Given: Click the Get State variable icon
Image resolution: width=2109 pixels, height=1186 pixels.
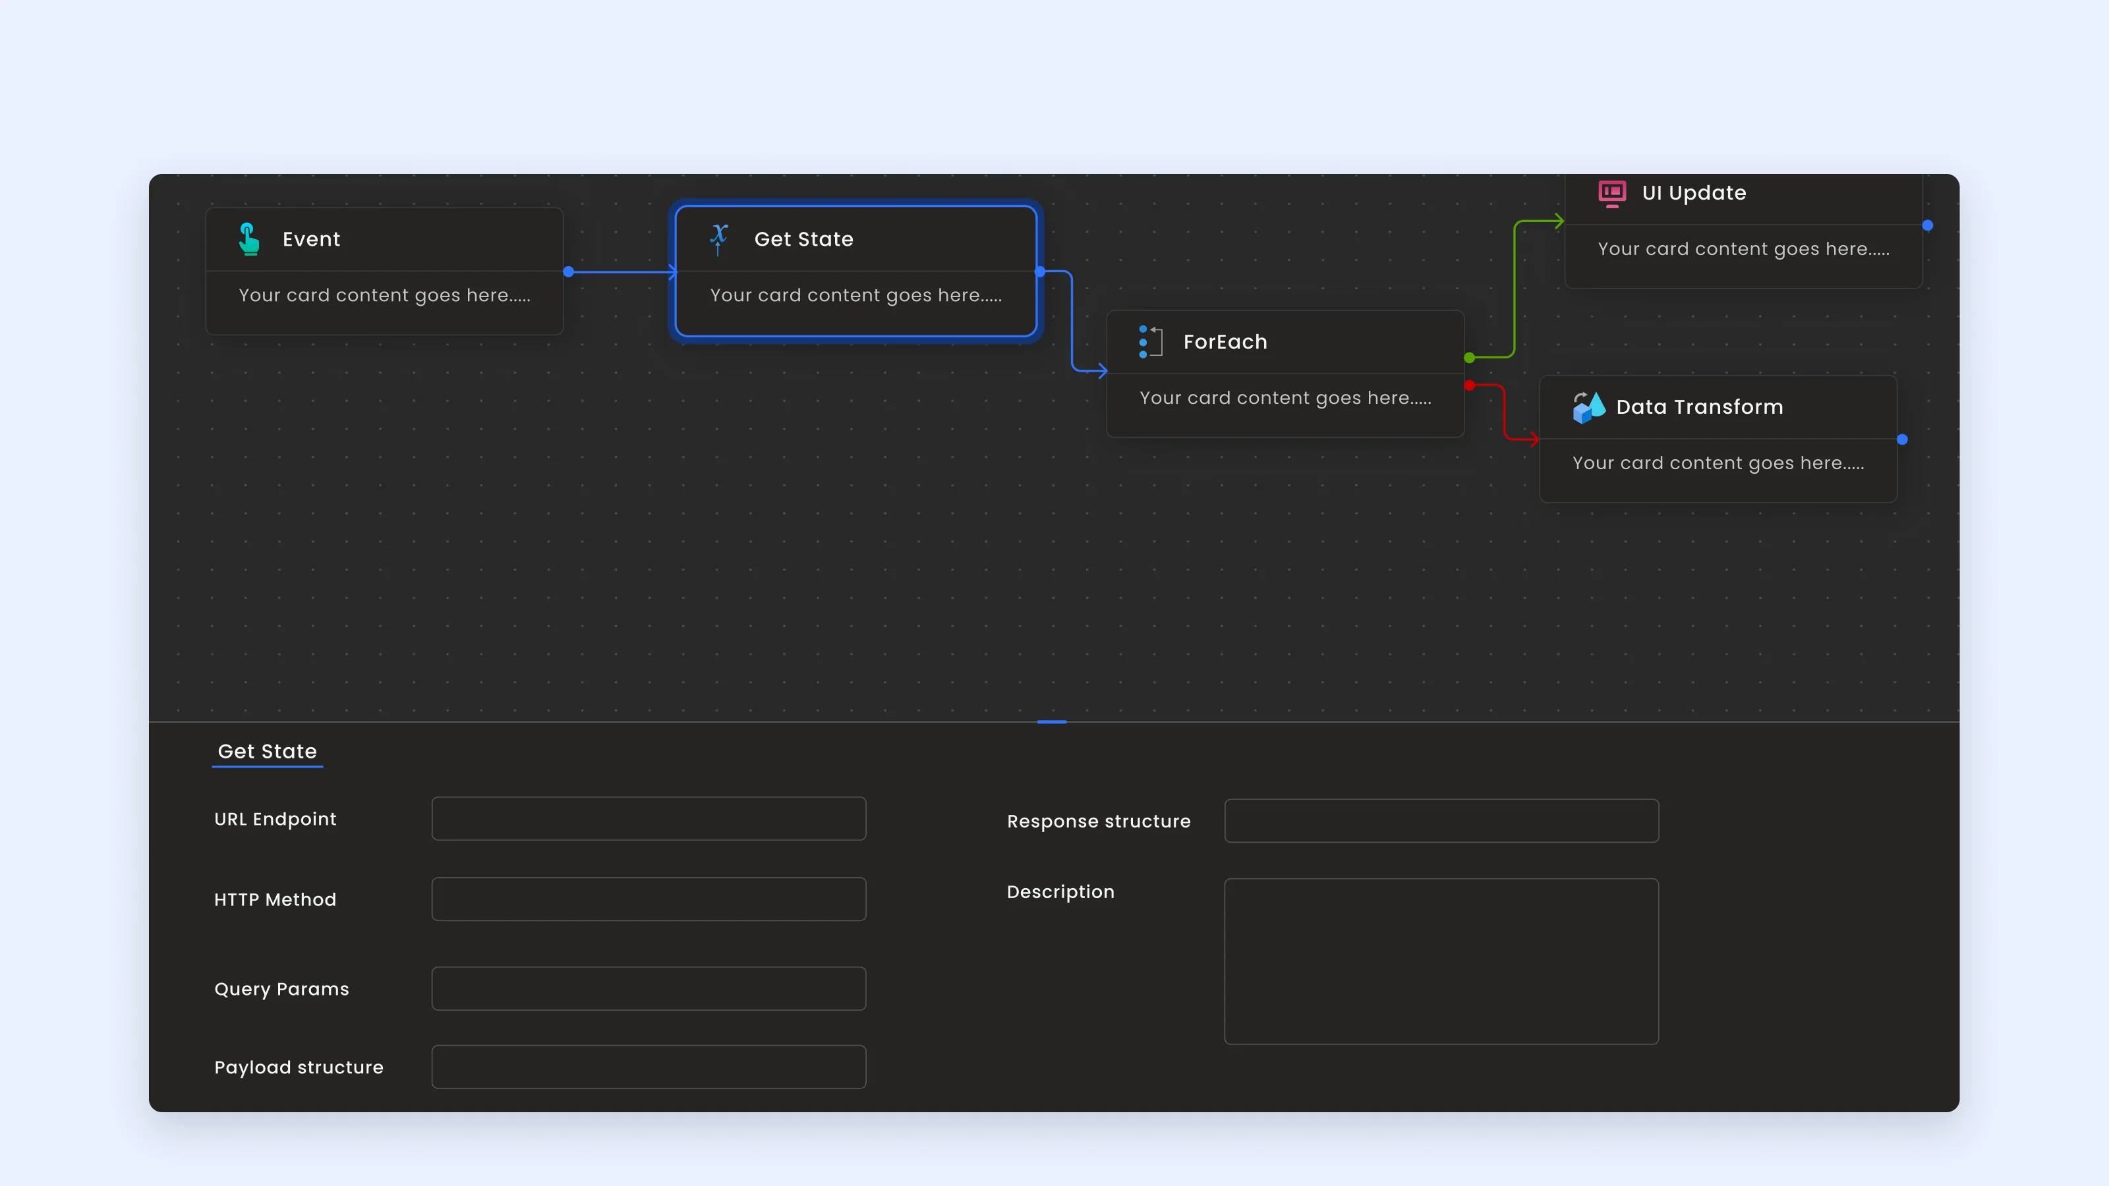Looking at the screenshot, I should (719, 239).
